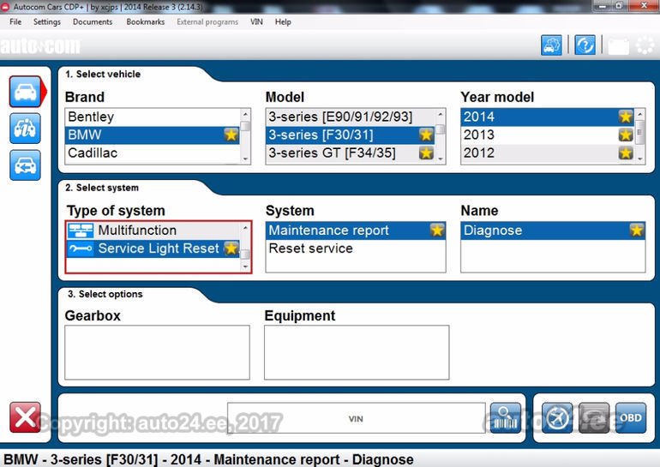The height and width of the screenshot is (467, 660).
Task: Open the Bookmarks menu
Action: pos(146,22)
